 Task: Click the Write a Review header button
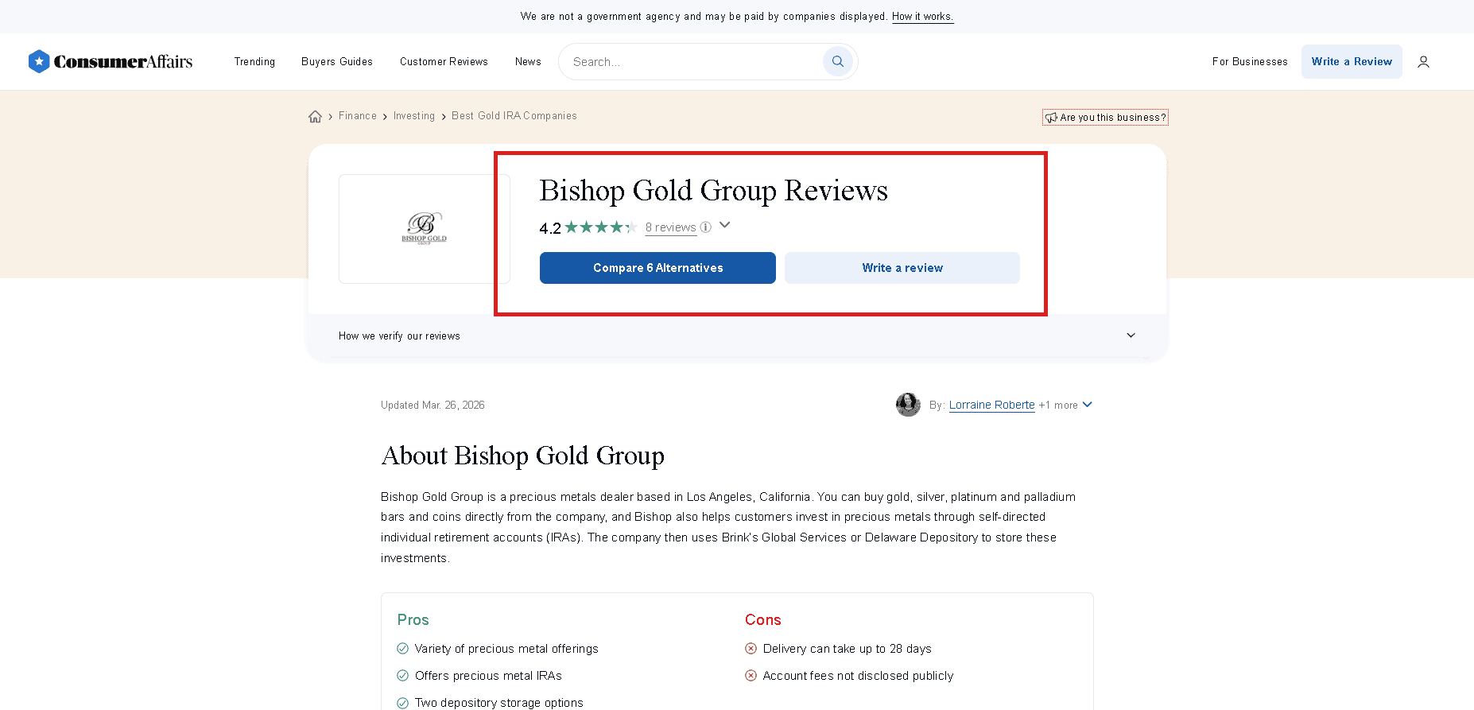click(1352, 61)
